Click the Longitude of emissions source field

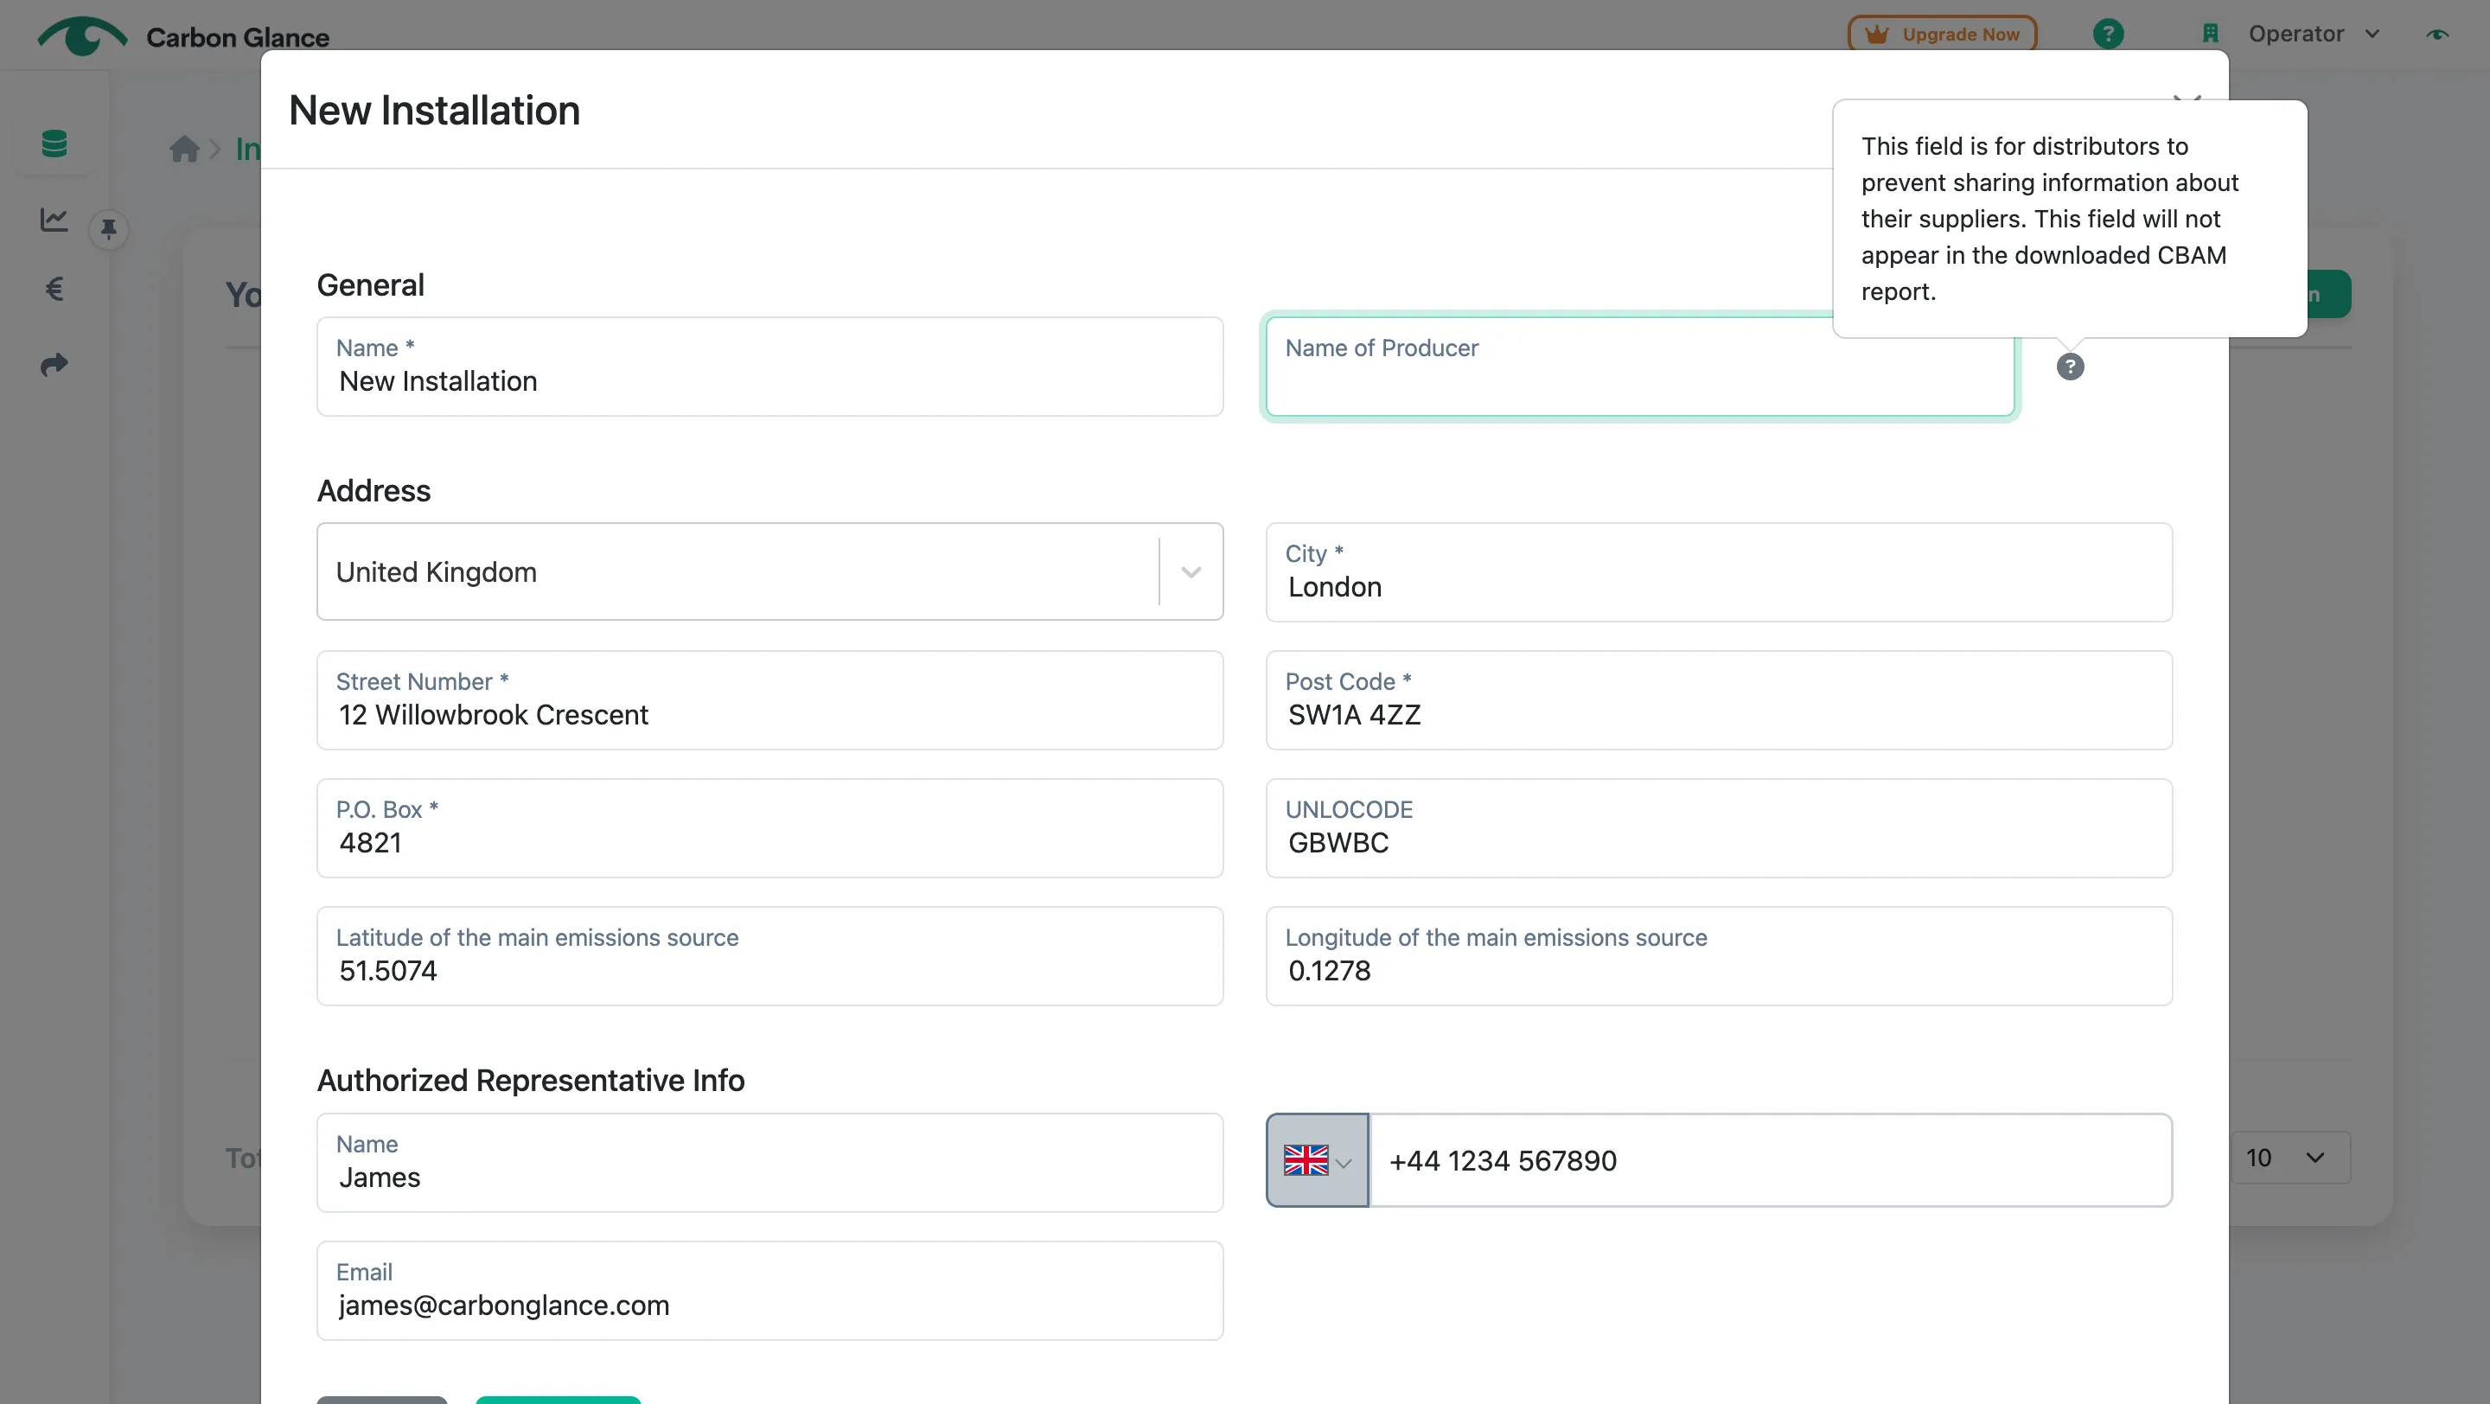(1719, 955)
